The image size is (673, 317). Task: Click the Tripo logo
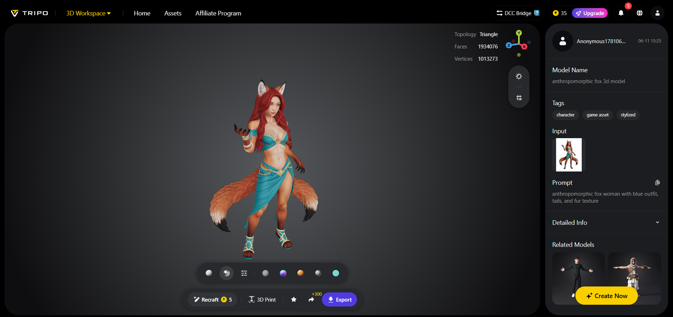pos(29,13)
